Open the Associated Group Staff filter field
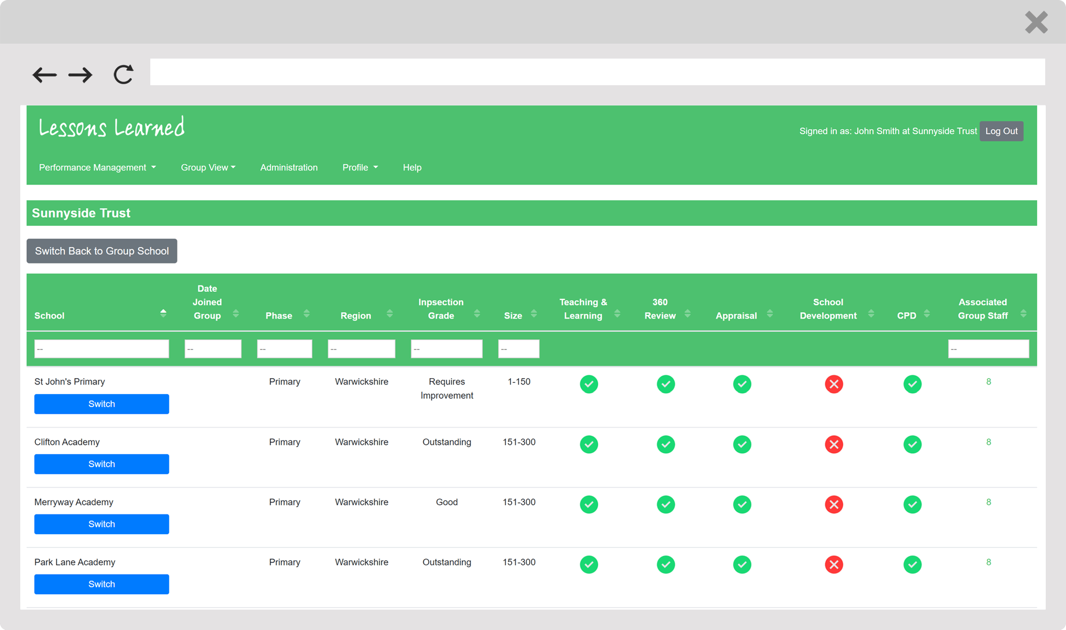The width and height of the screenshot is (1066, 630). click(988, 349)
